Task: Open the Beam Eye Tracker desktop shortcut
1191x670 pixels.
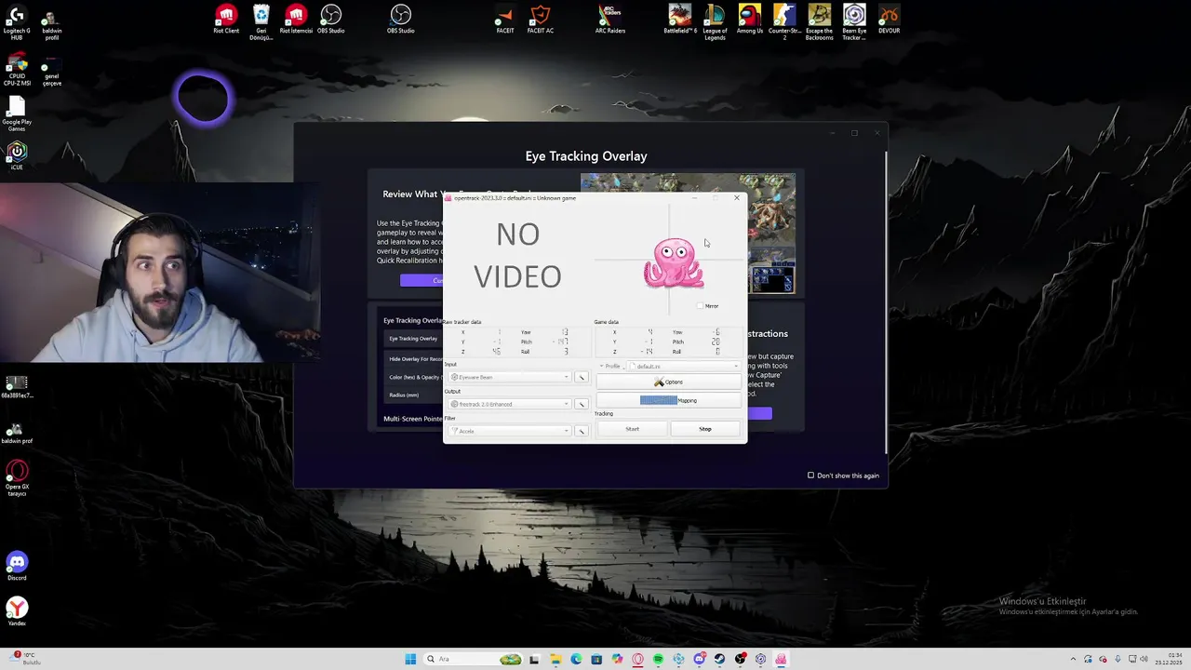Action: click(x=854, y=21)
